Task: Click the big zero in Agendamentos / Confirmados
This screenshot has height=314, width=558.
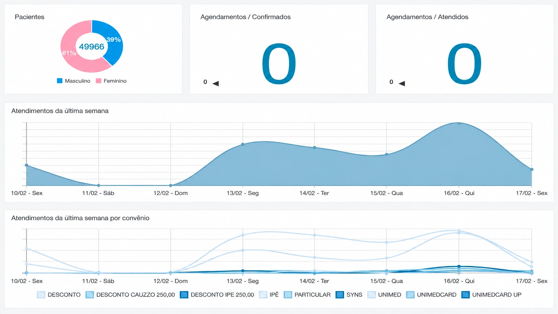Action: click(x=279, y=64)
